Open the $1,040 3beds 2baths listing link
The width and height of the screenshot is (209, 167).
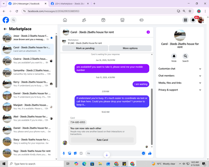[85, 43]
